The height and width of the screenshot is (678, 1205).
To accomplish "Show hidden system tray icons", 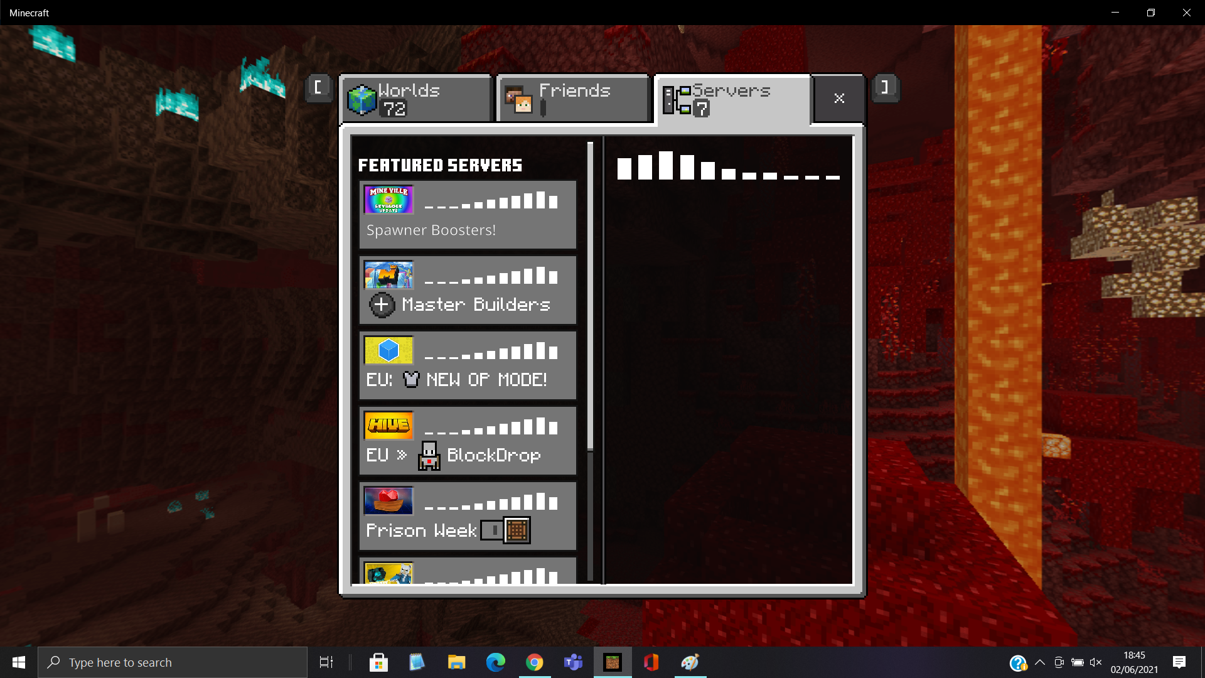I will (1040, 662).
